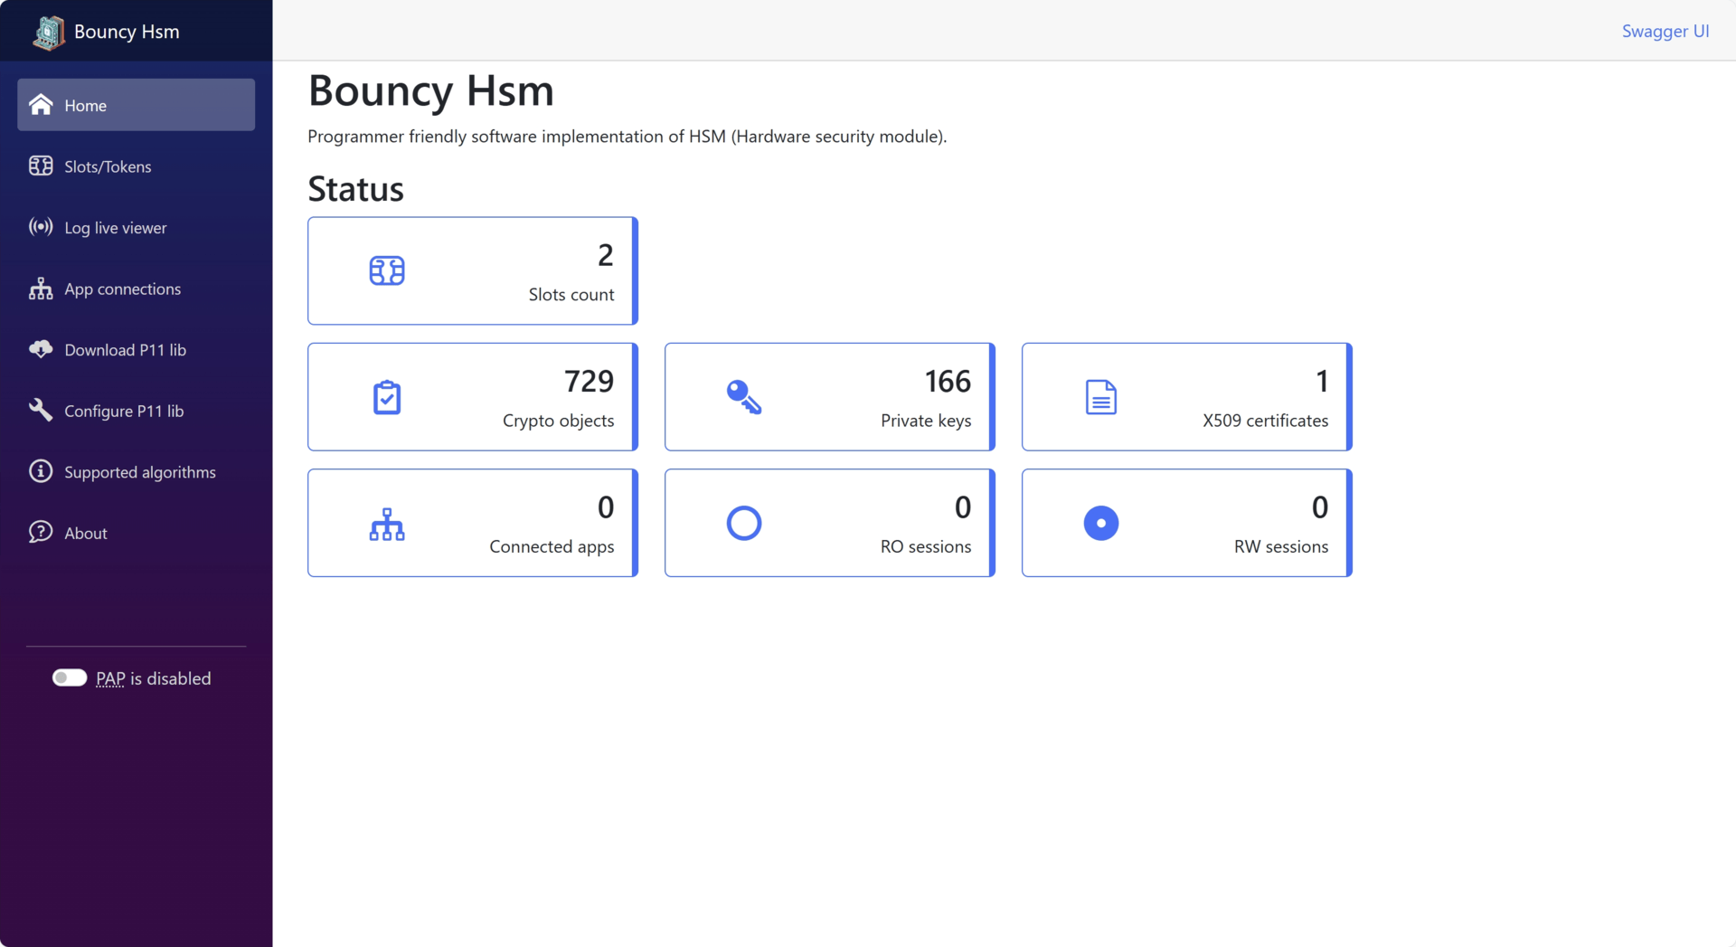Enable the PAP toggle switch
The width and height of the screenshot is (1736, 947).
click(x=69, y=677)
